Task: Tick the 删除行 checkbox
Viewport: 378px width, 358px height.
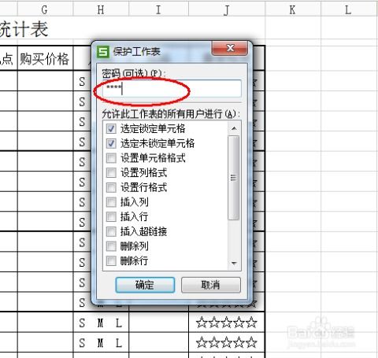Action: [x=111, y=260]
